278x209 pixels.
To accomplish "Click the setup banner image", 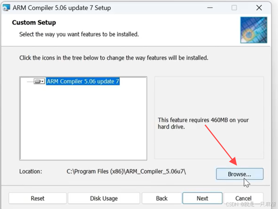I will pyautogui.click(x=254, y=30).
